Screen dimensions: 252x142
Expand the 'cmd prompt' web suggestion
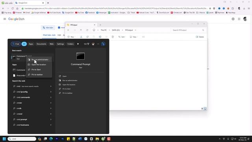[x=51, y=119]
